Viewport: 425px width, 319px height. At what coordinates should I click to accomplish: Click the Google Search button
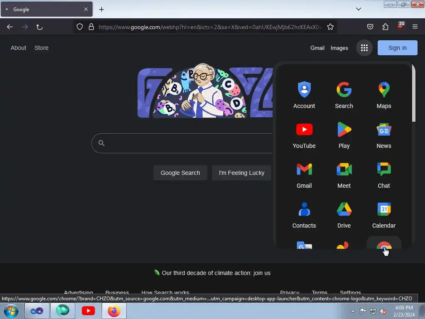coord(180,173)
